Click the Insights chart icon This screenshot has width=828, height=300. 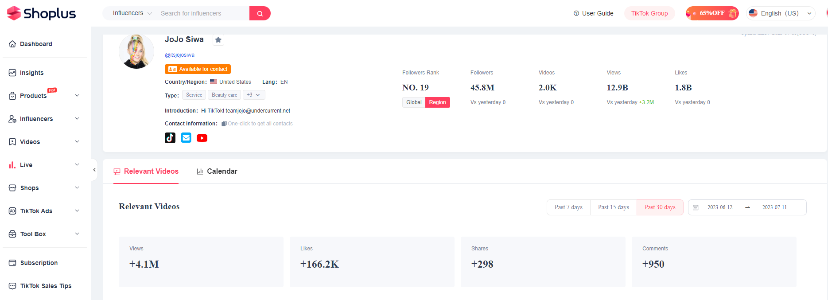12,73
